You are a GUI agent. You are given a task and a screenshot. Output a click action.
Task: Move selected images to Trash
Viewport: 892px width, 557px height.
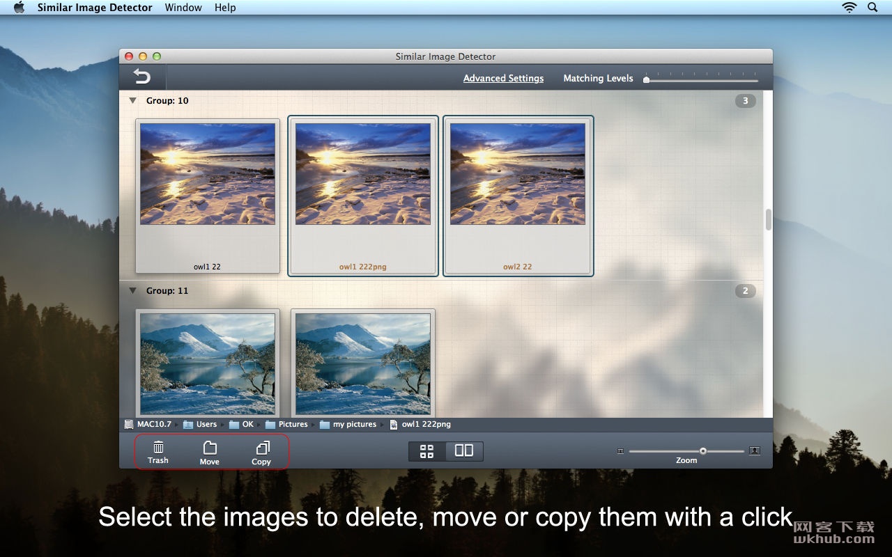pos(158,452)
